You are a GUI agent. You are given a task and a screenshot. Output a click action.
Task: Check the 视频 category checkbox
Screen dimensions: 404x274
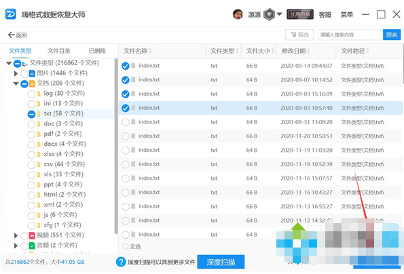24,235
